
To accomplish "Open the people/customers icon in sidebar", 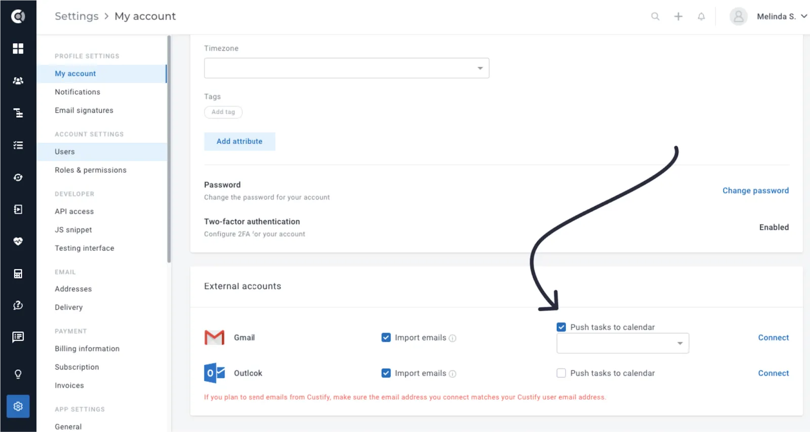I will point(18,81).
